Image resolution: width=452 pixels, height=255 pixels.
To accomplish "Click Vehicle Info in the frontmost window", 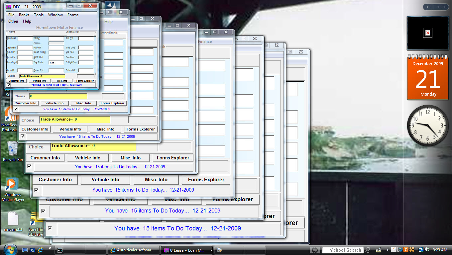I will [39, 81].
